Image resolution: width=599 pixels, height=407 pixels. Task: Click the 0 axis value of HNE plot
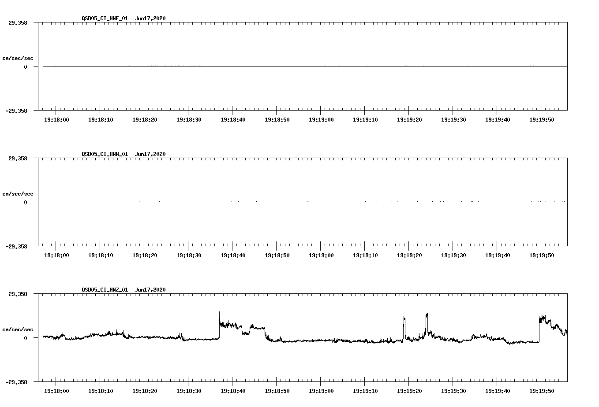point(26,67)
